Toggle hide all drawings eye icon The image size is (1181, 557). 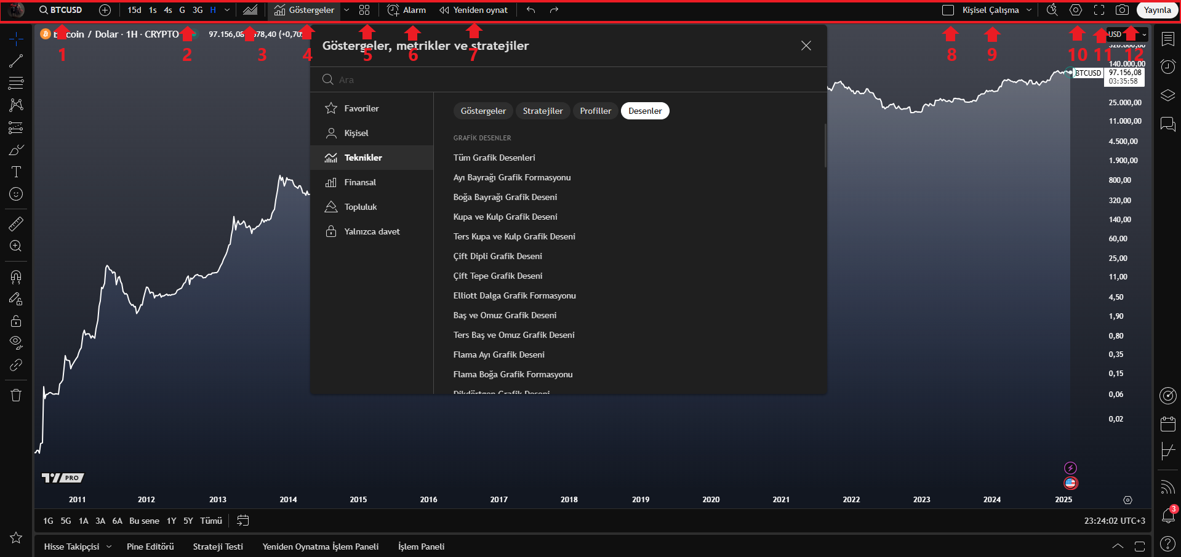coord(16,342)
